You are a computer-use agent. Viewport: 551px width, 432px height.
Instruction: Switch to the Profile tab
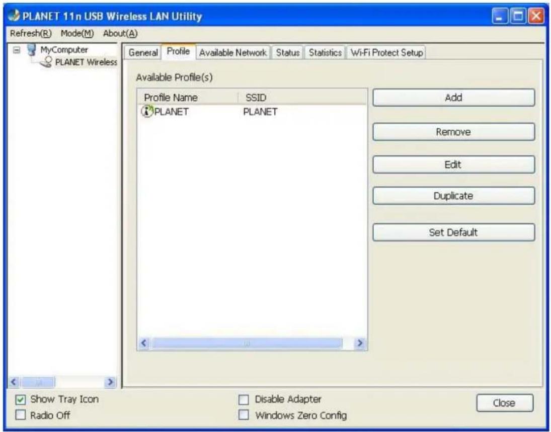(178, 51)
